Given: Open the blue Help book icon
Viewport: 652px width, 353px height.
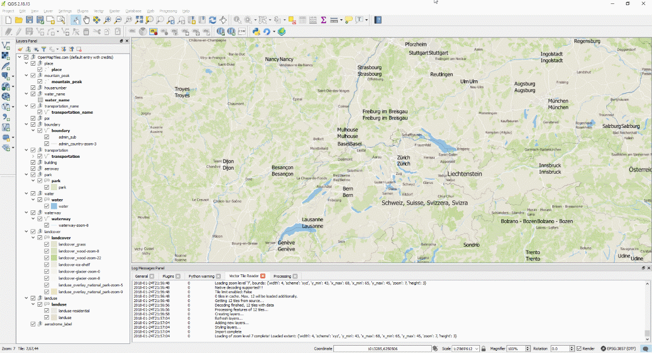Looking at the screenshot, I should (x=378, y=20).
